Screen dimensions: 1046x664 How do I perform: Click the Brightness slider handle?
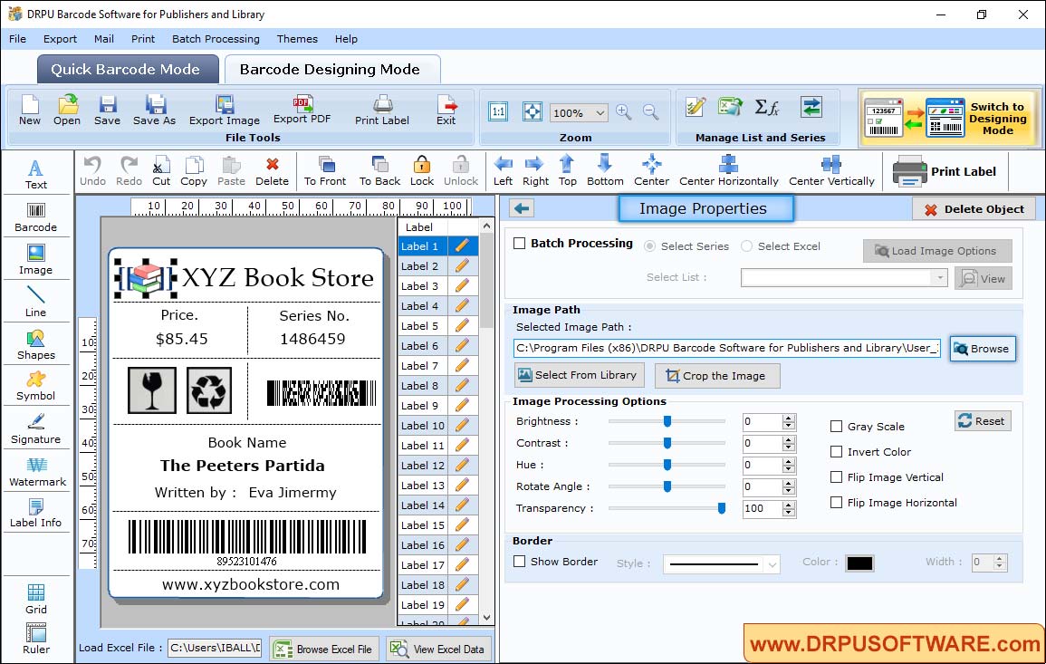(x=667, y=421)
